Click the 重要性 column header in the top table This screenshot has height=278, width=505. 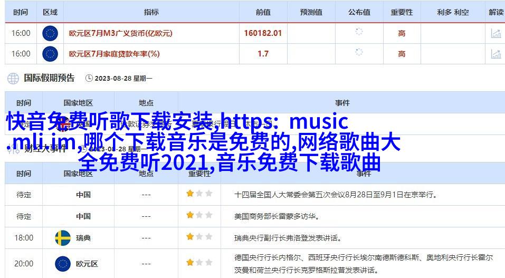tap(402, 12)
